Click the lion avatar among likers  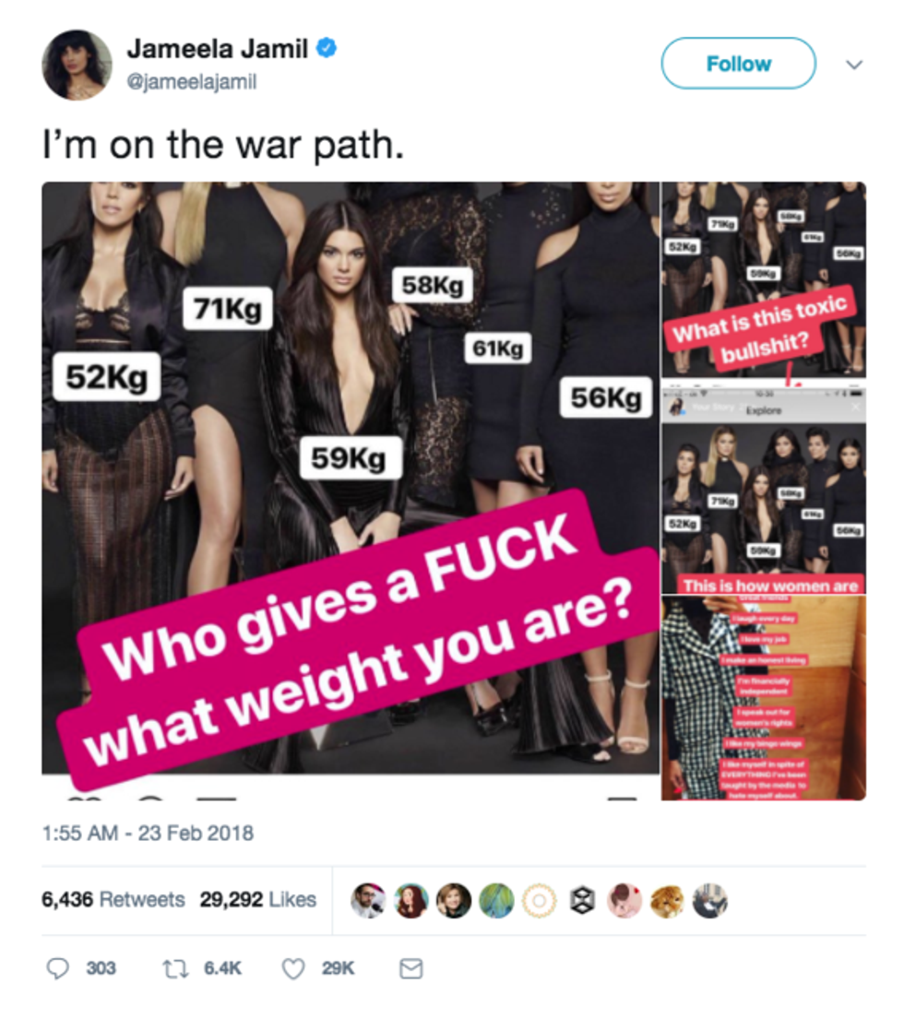[668, 901]
